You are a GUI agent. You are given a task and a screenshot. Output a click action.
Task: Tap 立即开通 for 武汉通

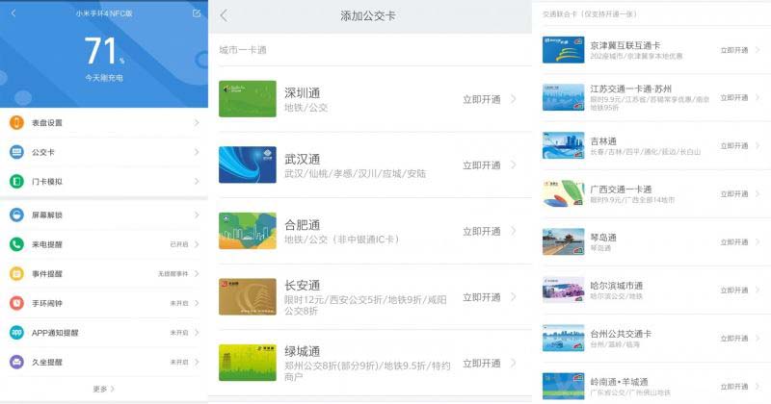[x=481, y=165]
